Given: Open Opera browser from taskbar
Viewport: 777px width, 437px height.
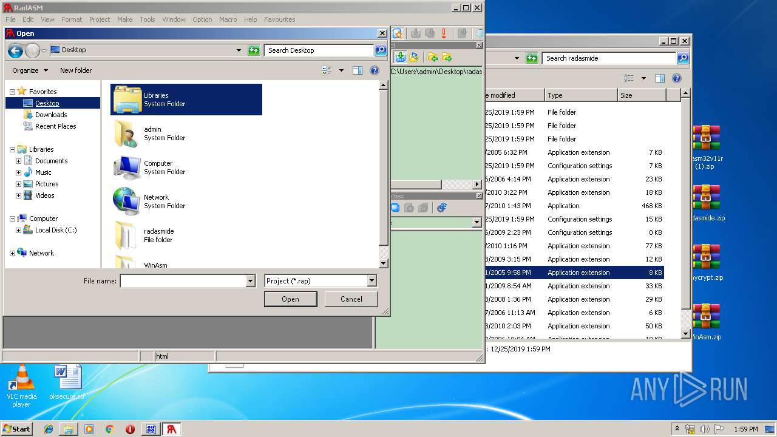Looking at the screenshot, I should [x=130, y=429].
